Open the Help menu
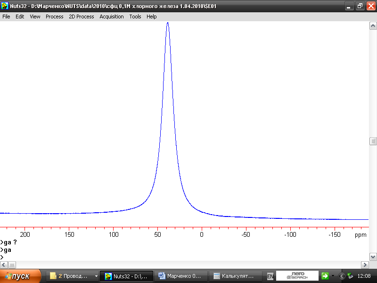 151,17
